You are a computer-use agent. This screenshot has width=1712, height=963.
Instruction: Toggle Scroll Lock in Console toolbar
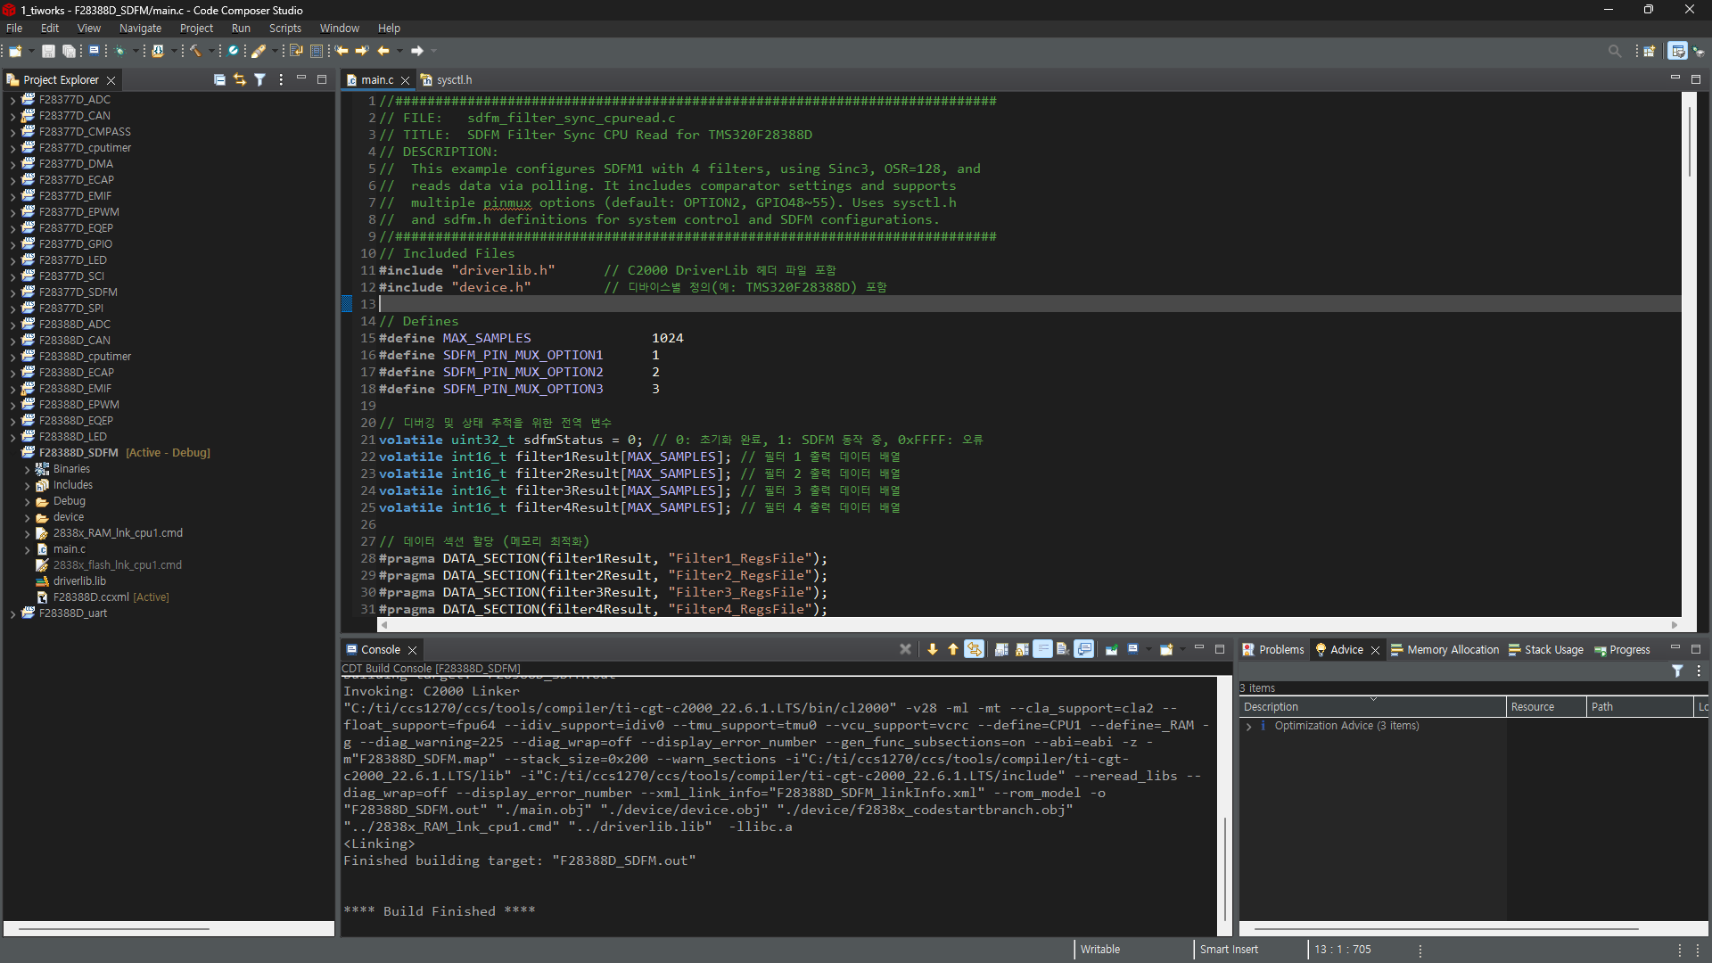click(1022, 649)
